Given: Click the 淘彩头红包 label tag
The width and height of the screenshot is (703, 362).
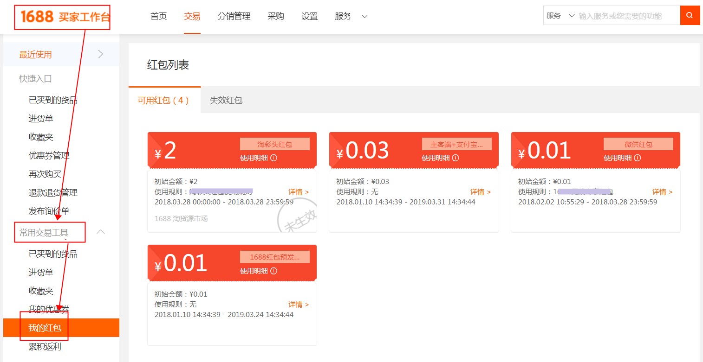Looking at the screenshot, I should point(275,144).
